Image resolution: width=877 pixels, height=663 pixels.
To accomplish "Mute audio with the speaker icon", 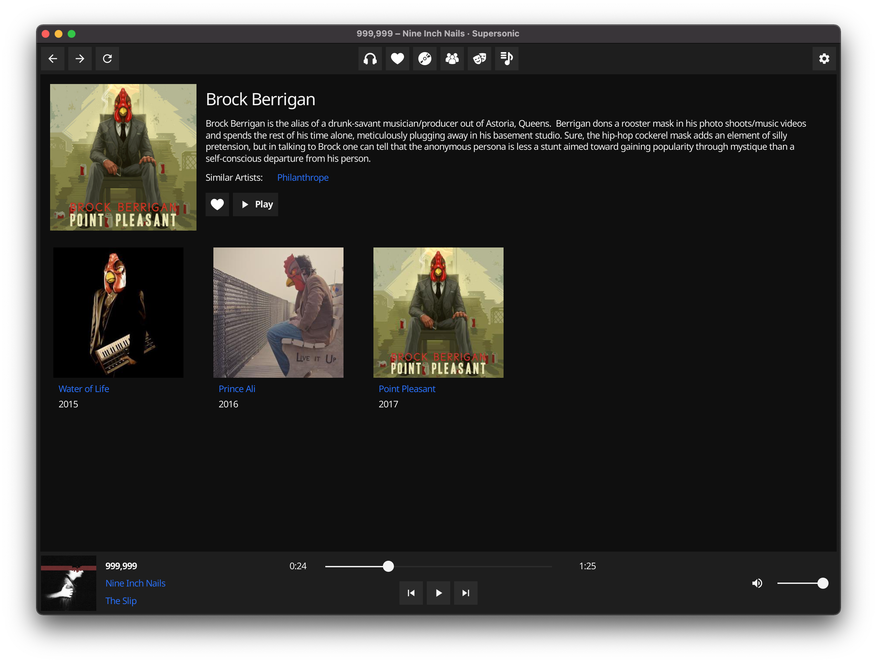I will coord(757,583).
